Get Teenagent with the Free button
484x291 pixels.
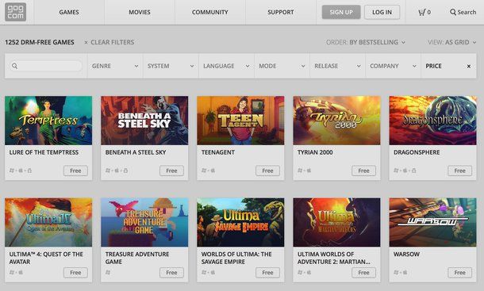coord(267,170)
